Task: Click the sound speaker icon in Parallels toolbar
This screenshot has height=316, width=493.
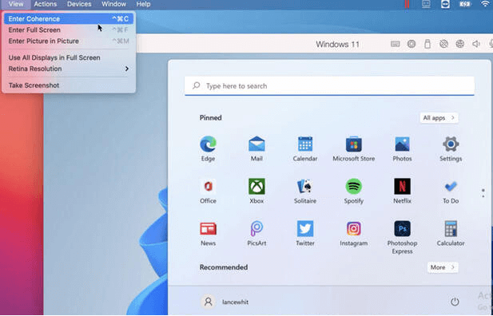Action: [x=476, y=44]
